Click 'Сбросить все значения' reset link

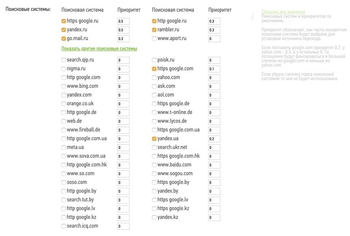283,12
